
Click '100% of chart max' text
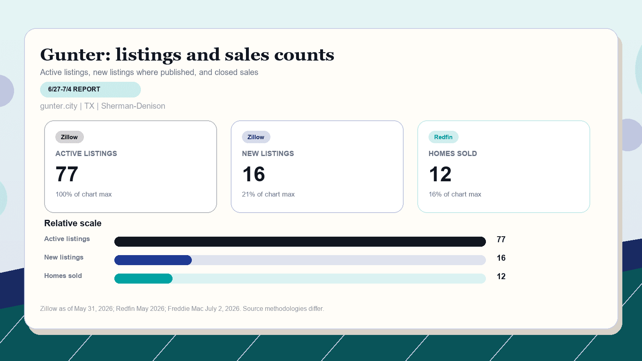(83, 194)
